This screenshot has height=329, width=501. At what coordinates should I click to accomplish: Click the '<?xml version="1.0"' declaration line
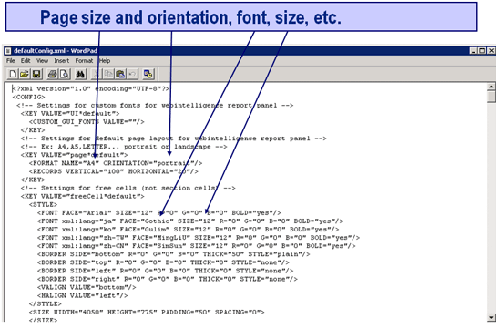pos(90,88)
